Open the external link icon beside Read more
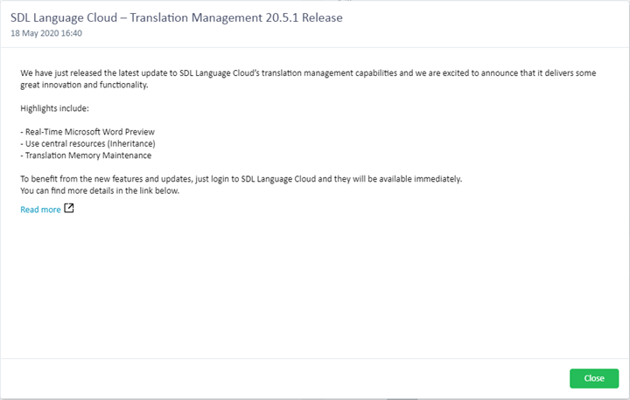 coord(69,208)
